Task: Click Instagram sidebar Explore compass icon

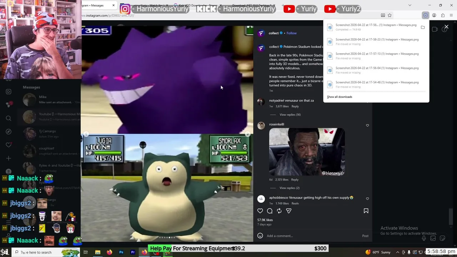Action: coord(9,131)
